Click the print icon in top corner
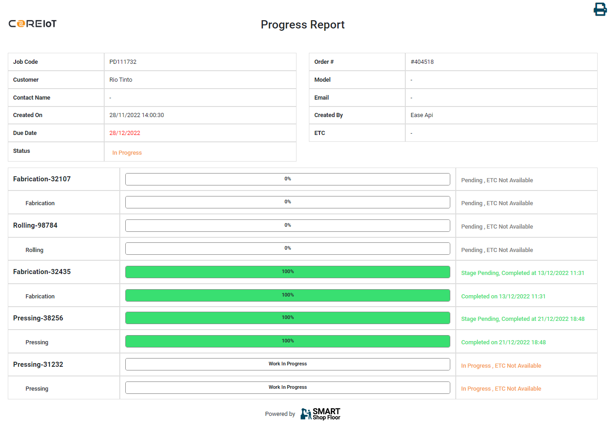The image size is (610, 426). click(x=600, y=9)
